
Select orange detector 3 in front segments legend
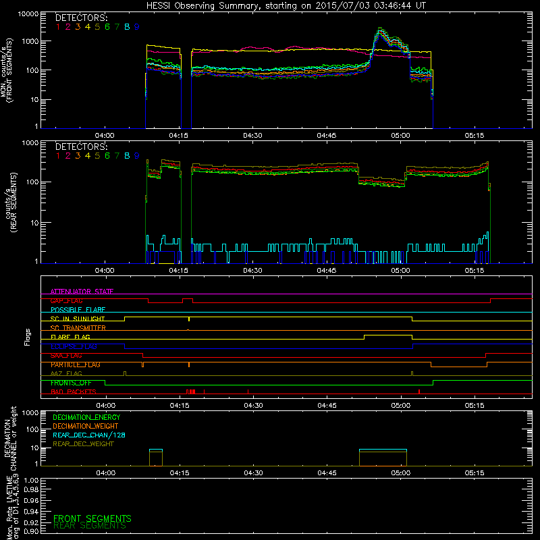pyautogui.click(x=78, y=27)
